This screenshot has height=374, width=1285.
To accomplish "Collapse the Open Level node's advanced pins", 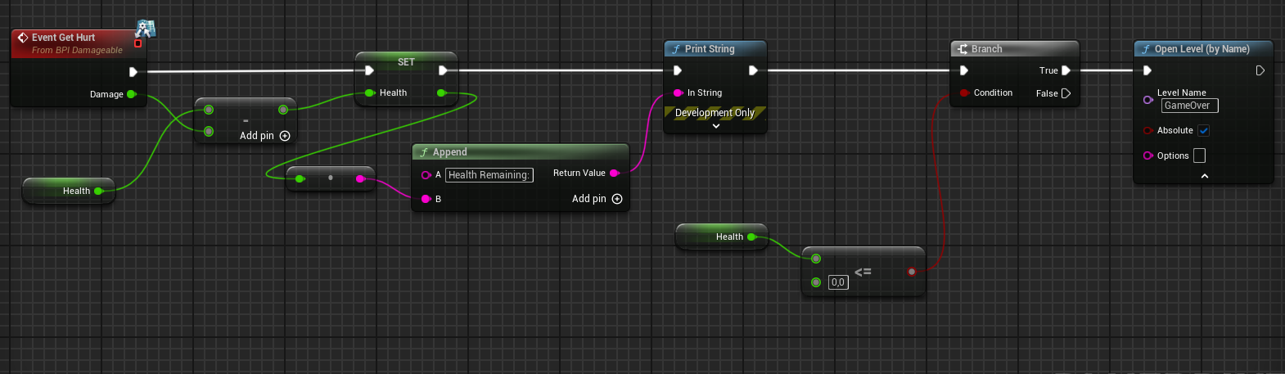I will pos(1204,176).
